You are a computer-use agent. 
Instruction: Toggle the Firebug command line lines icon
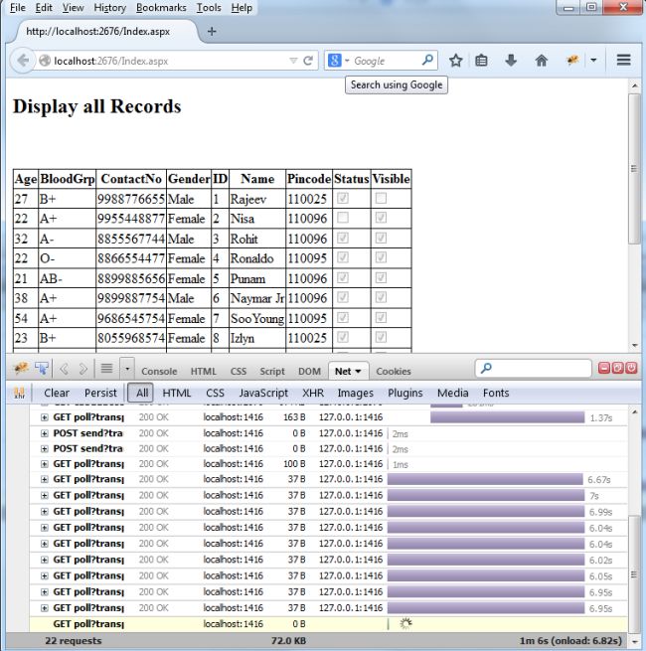(x=107, y=368)
